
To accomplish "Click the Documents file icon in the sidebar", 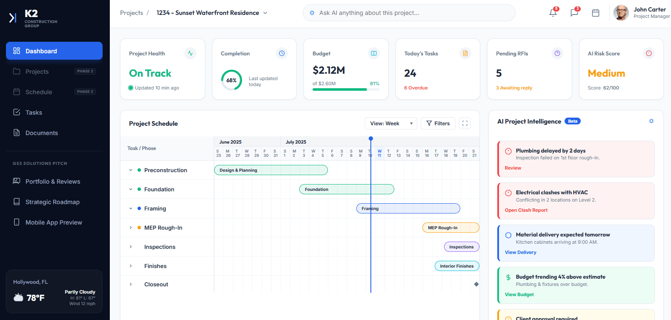I will pyautogui.click(x=17, y=133).
